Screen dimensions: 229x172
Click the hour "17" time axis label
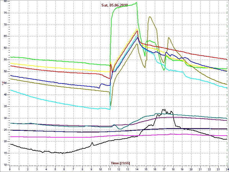pyautogui.click(x=164, y=169)
